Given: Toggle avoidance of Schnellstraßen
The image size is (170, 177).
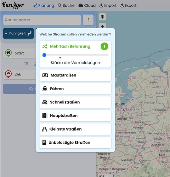Looking at the screenshot, I should [75, 102].
